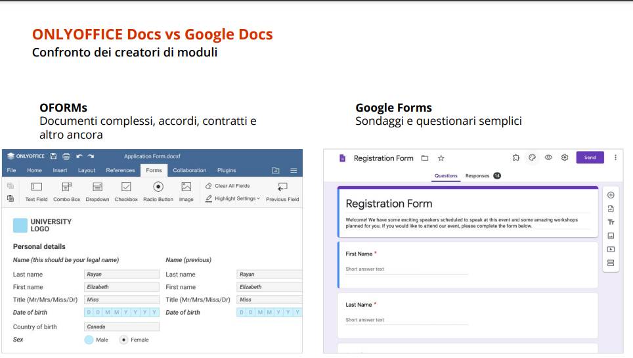Go to Previous Field

click(x=282, y=192)
